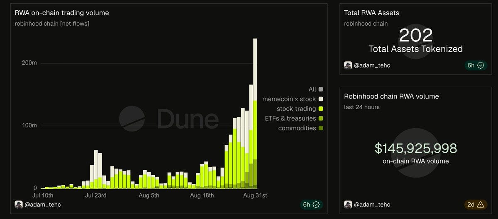The height and width of the screenshot is (219, 498).
Task: Click author avatar in Total RWA Assets card
Action: [x=348, y=65]
